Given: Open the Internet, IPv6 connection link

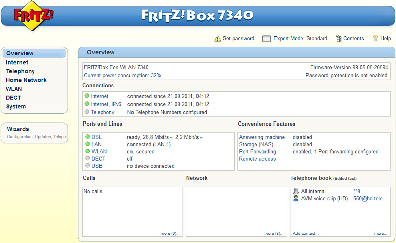Looking at the screenshot, I should (x=106, y=104).
